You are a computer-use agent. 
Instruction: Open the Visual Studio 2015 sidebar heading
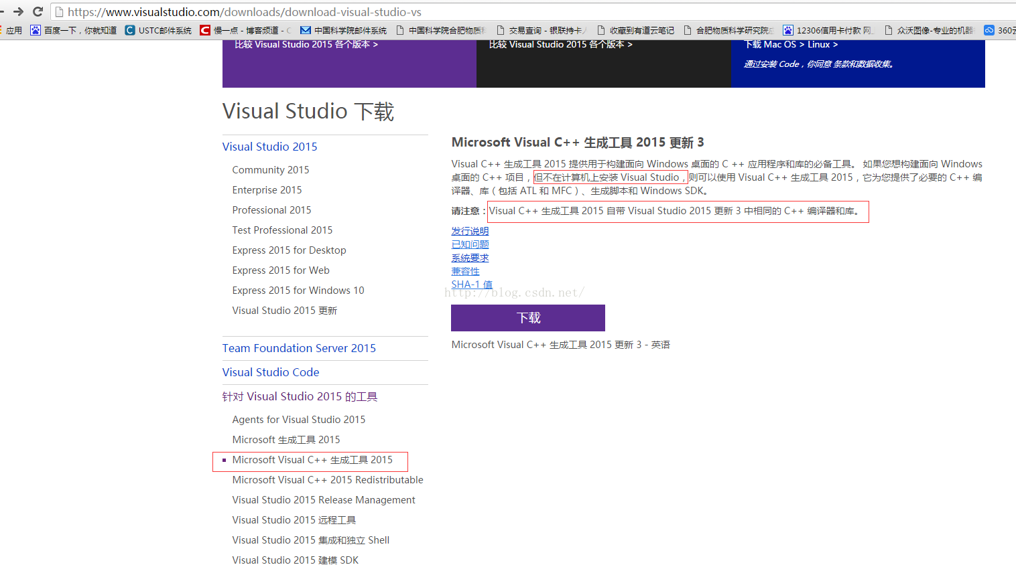pyautogui.click(x=269, y=147)
